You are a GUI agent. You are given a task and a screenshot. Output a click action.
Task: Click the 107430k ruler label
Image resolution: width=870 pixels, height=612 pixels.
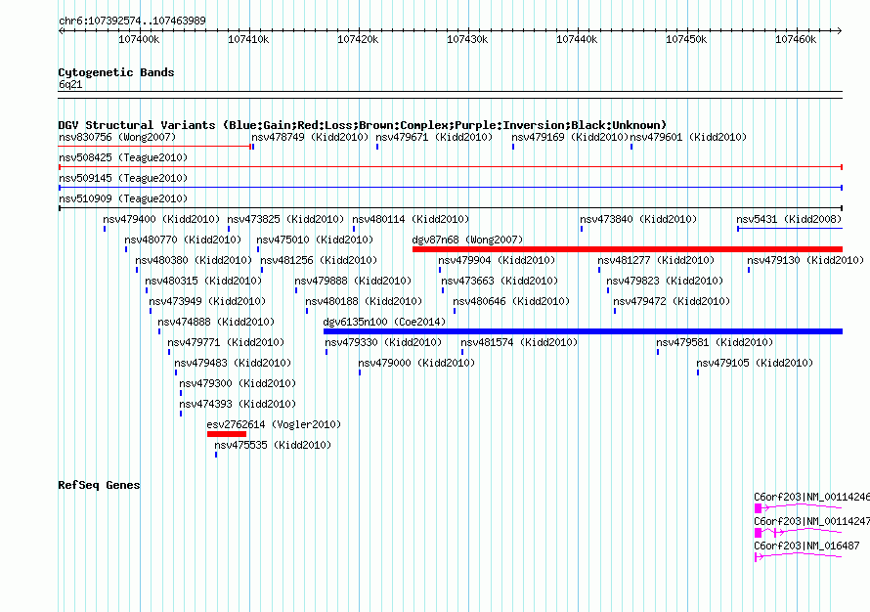[x=467, y=39]
